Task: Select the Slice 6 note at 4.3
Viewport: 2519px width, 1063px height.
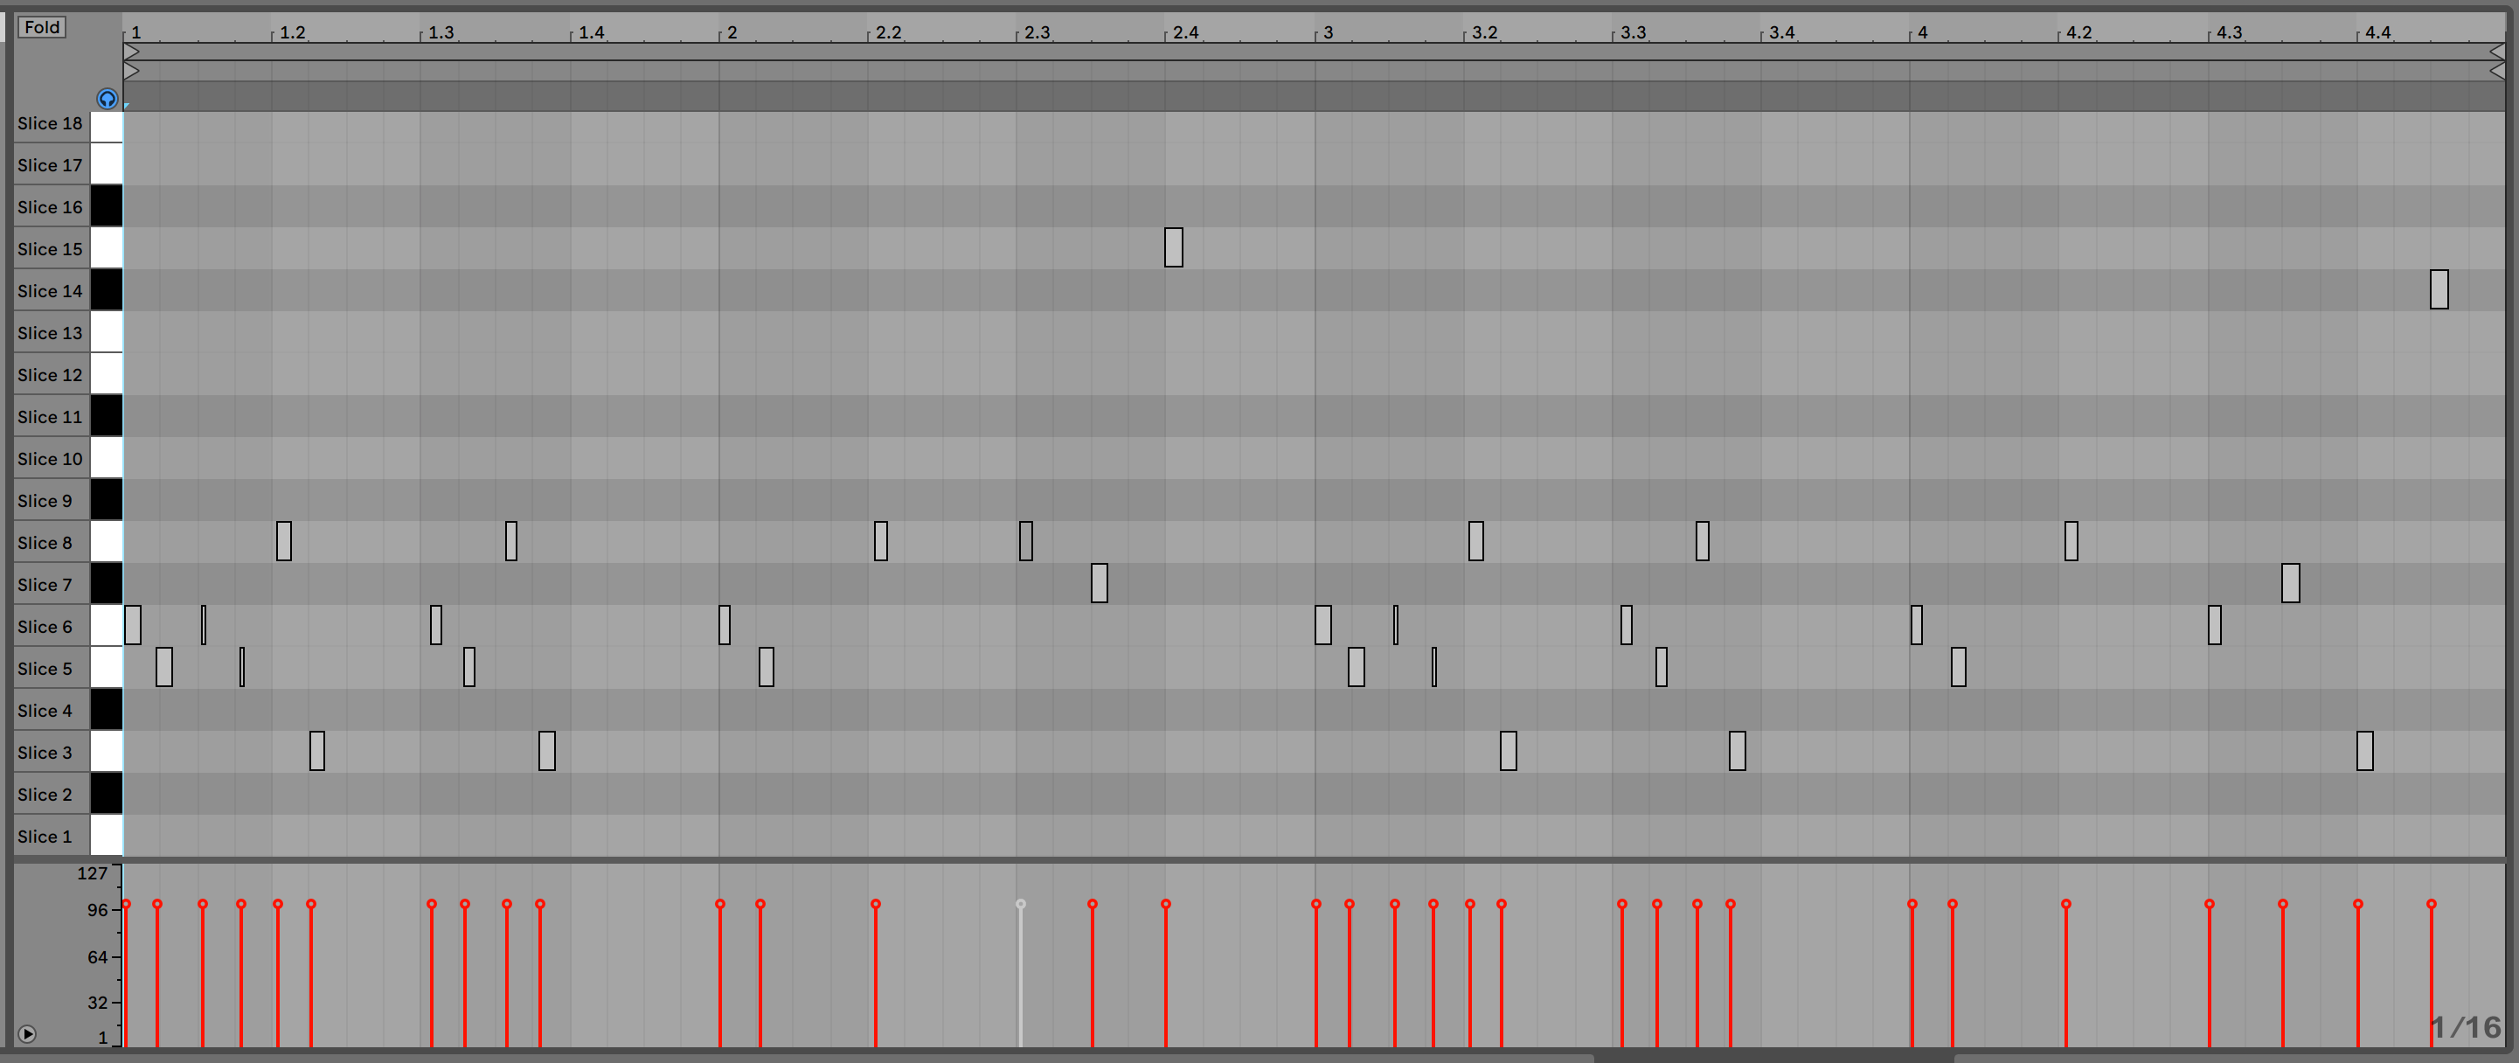Action: tap(2215, 625)
